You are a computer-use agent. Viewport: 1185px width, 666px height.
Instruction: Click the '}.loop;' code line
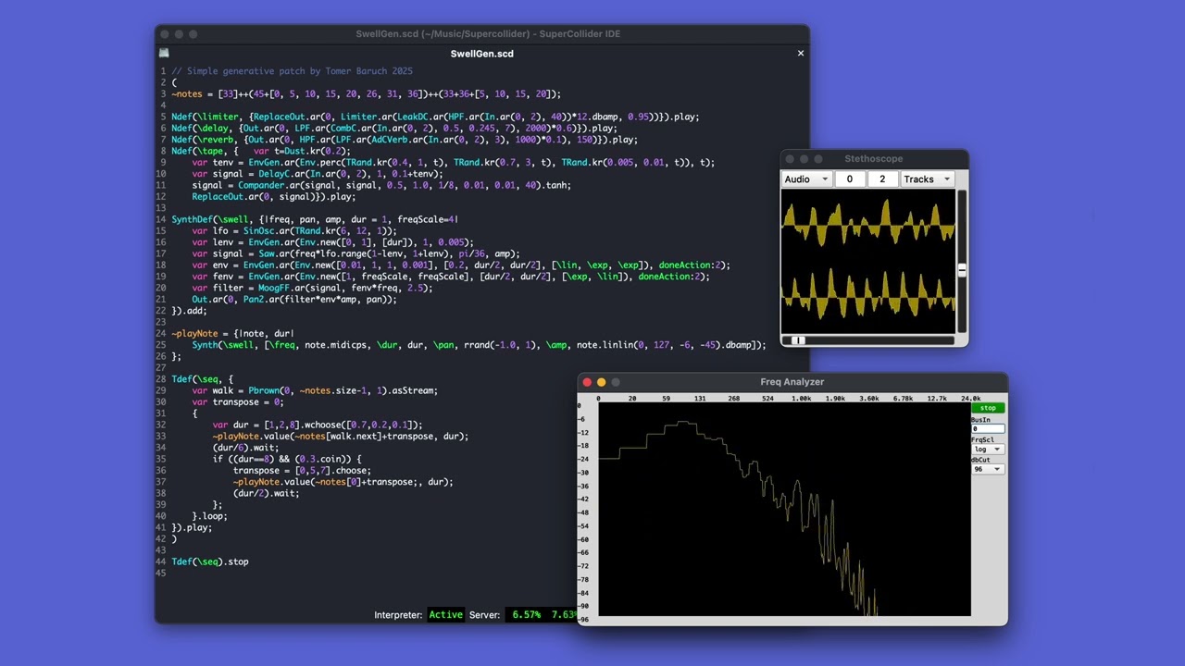pos(209,516)
